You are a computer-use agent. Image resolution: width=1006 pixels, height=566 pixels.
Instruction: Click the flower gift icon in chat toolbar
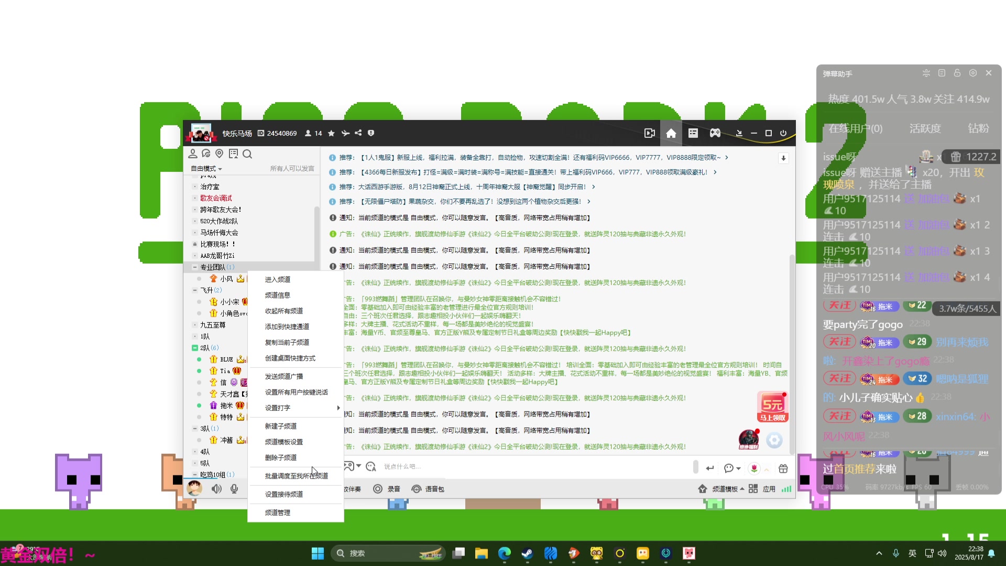754,469
